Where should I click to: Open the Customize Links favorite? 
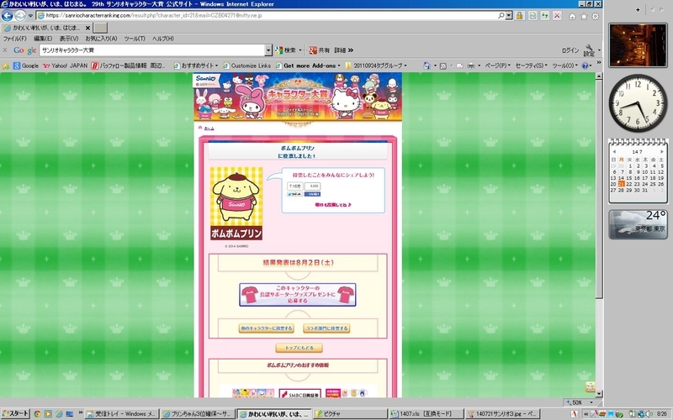click(246, 66)
